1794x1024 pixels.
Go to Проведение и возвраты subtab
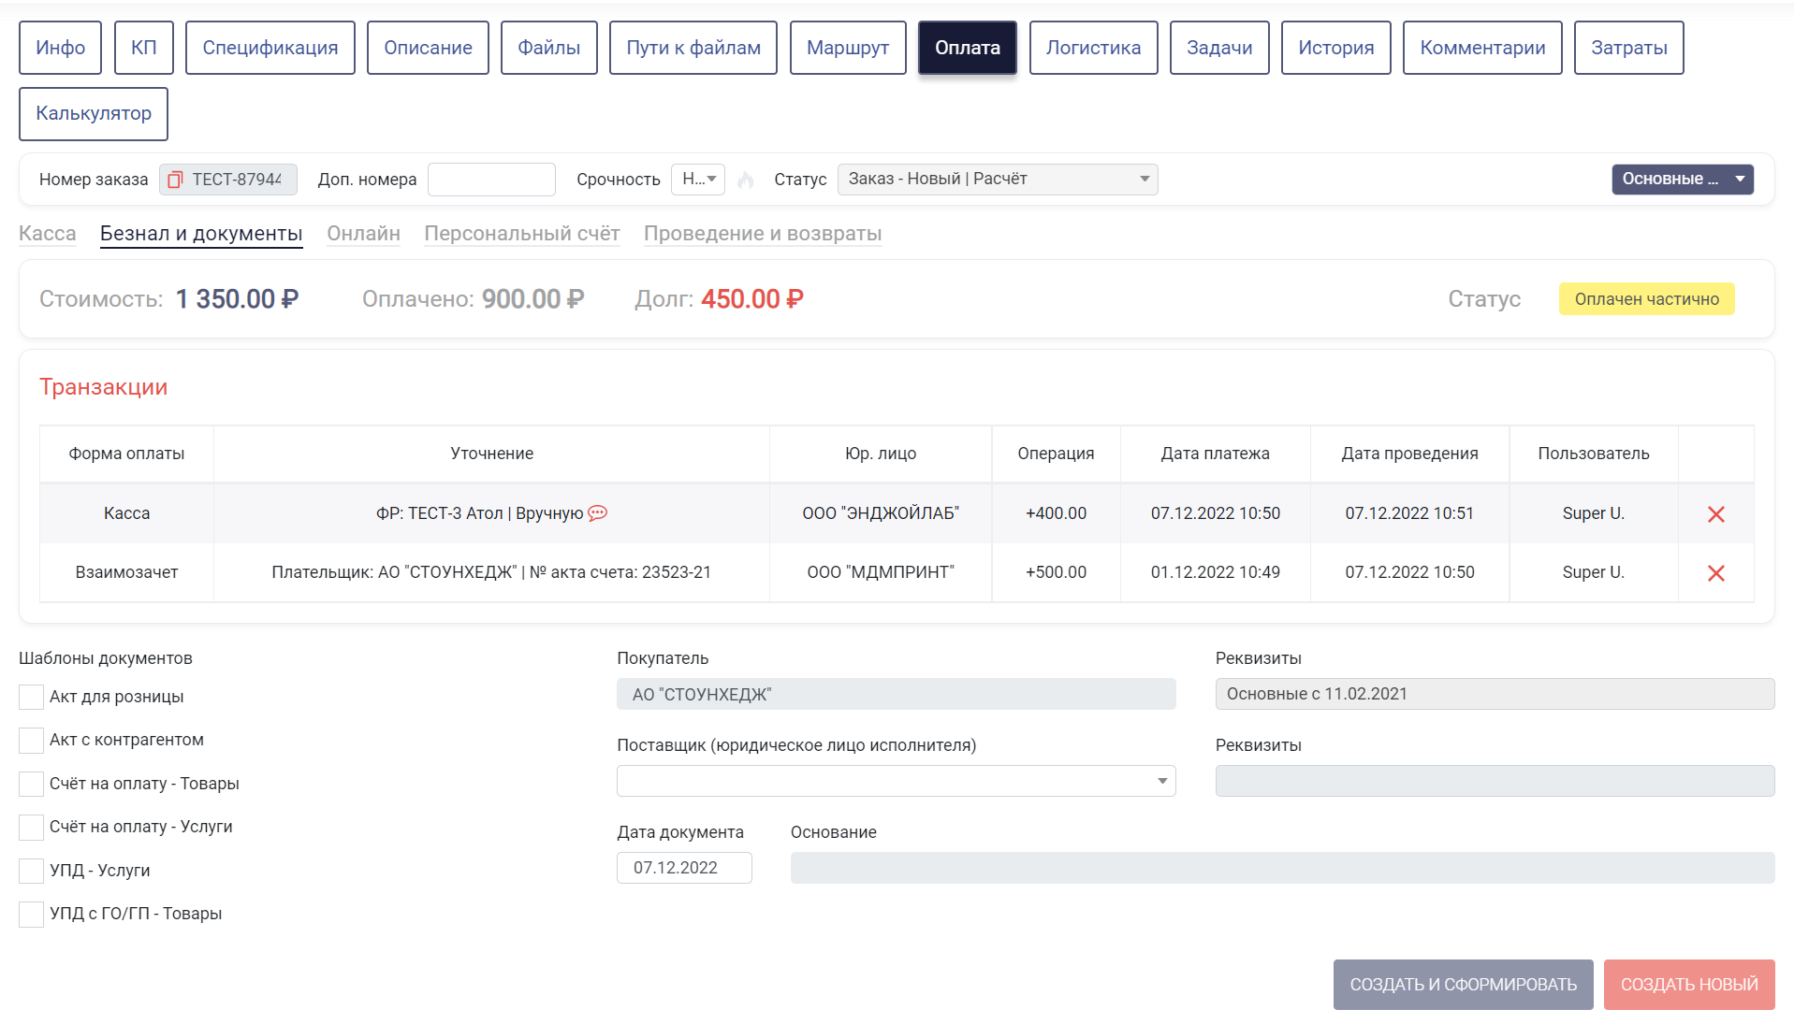pos(763,234)
